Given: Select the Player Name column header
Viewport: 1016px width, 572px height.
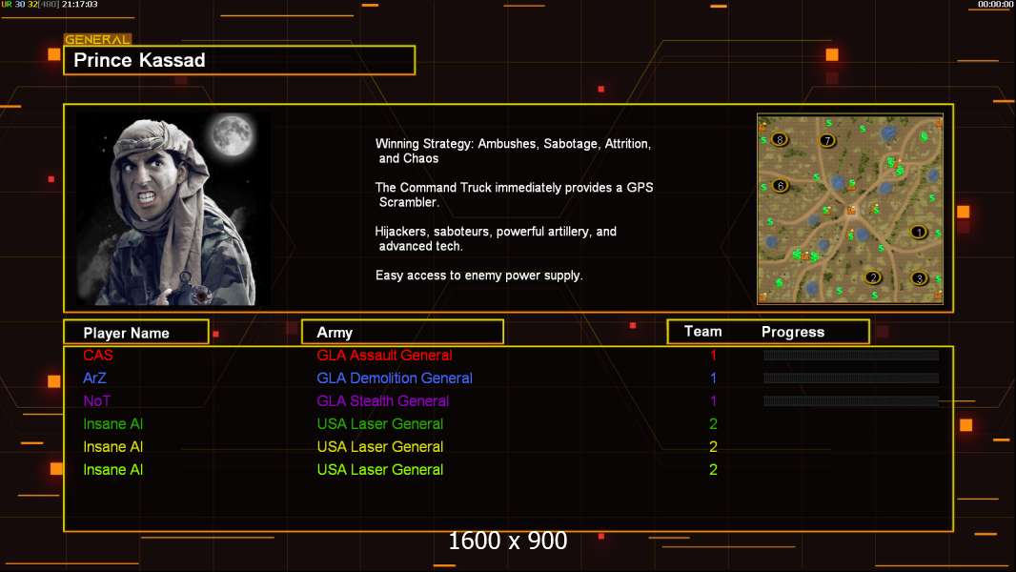Looking at the screenshot, I should coord(136,333).
